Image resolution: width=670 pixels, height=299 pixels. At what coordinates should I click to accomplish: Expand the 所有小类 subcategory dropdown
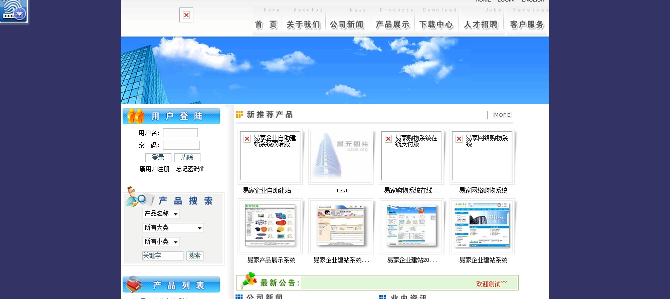161,242
